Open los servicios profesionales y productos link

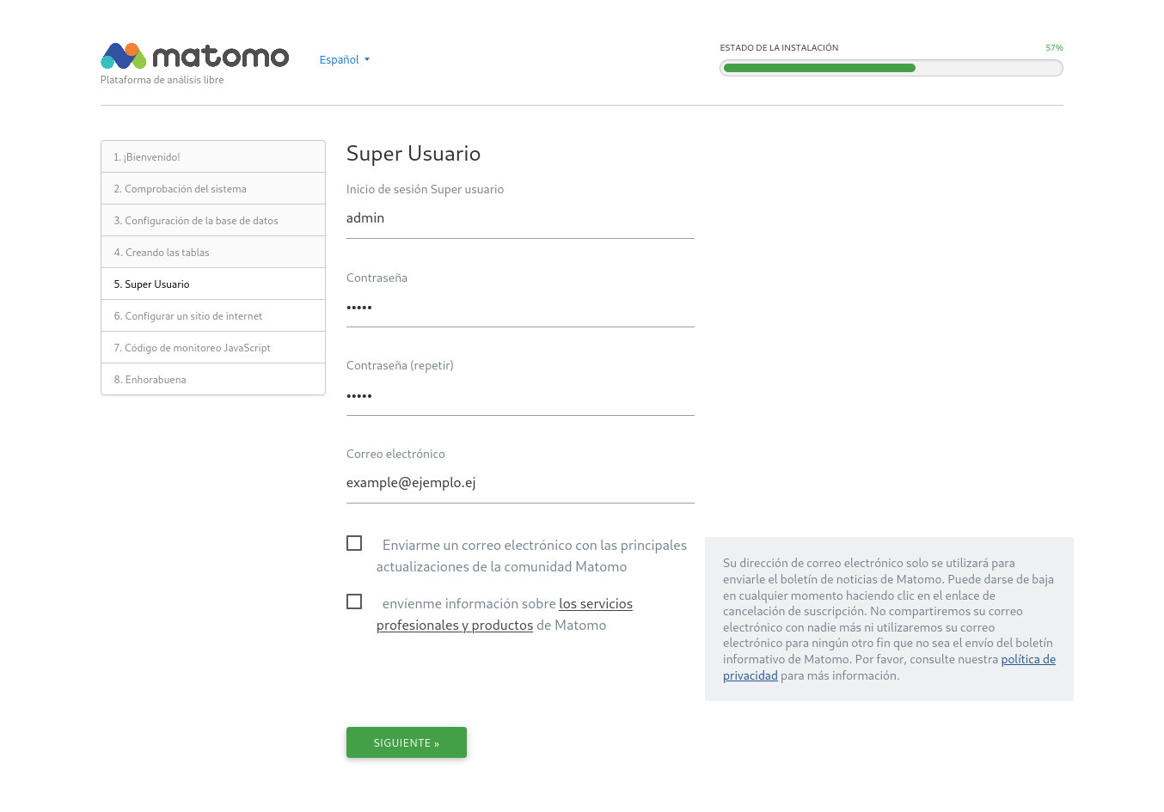coord(505,614)
